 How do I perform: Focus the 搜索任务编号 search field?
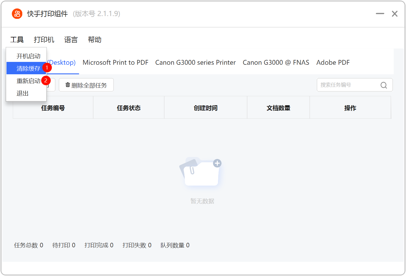348,85
